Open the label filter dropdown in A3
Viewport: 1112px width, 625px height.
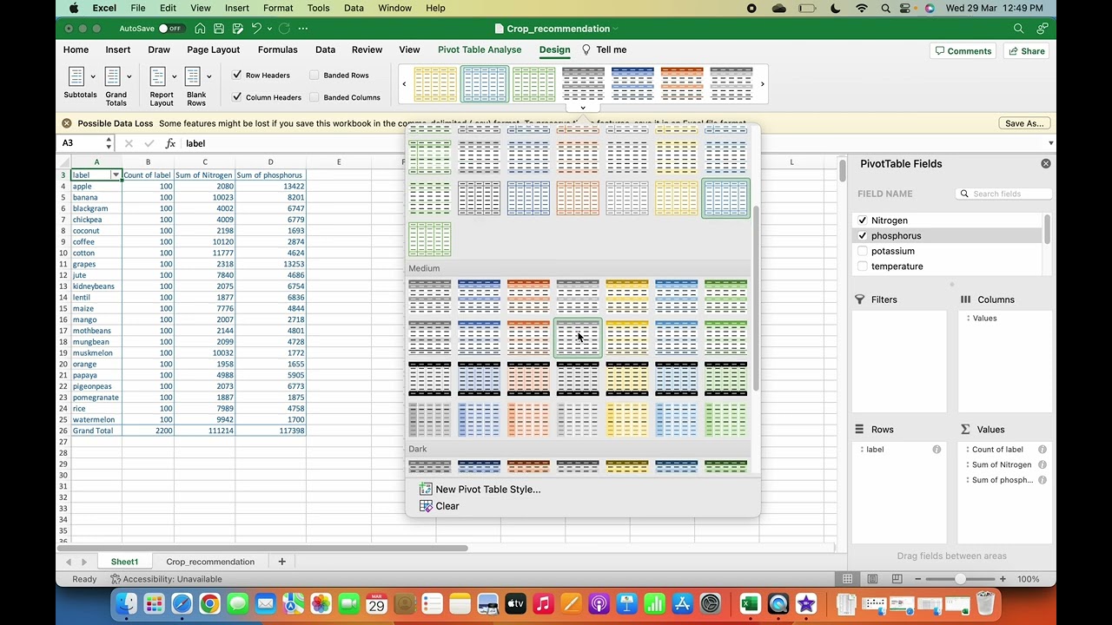coord(115,175)
